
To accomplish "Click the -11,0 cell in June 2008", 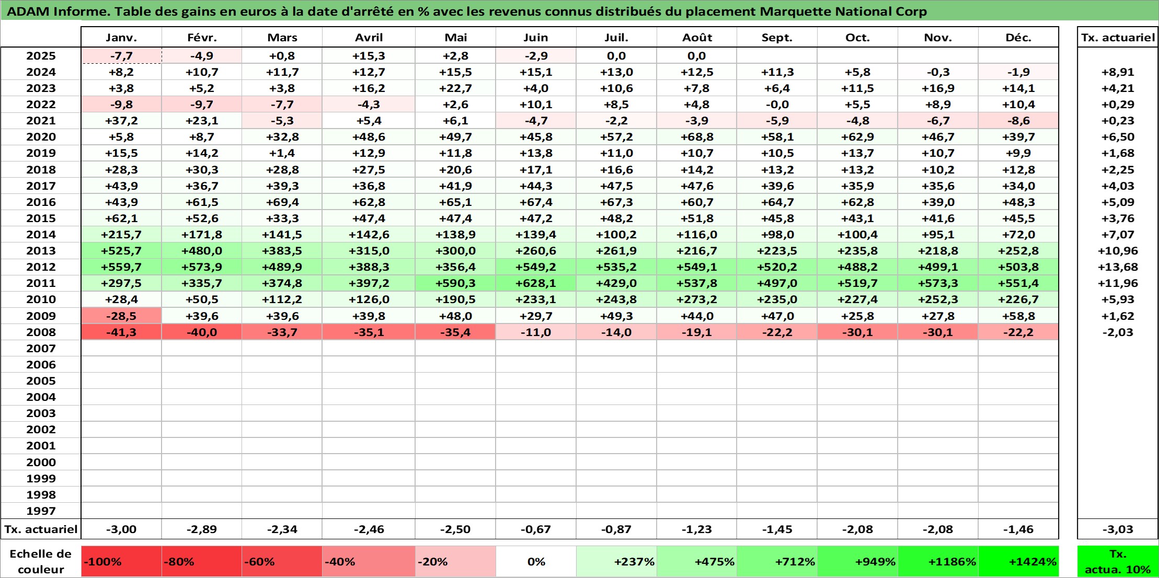I will 536,332.
